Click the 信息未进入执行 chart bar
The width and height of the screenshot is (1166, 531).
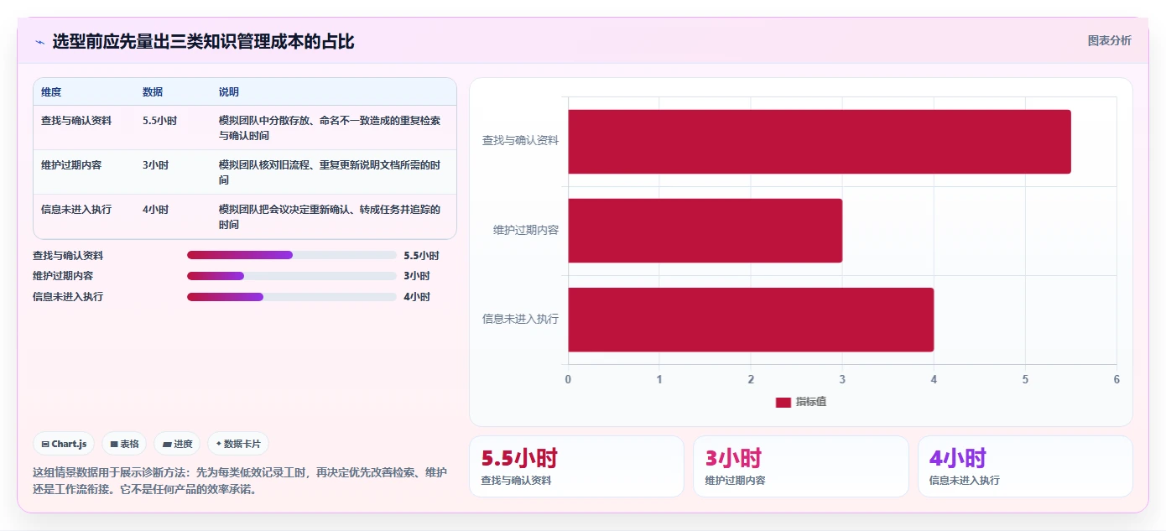coord(751,320)
